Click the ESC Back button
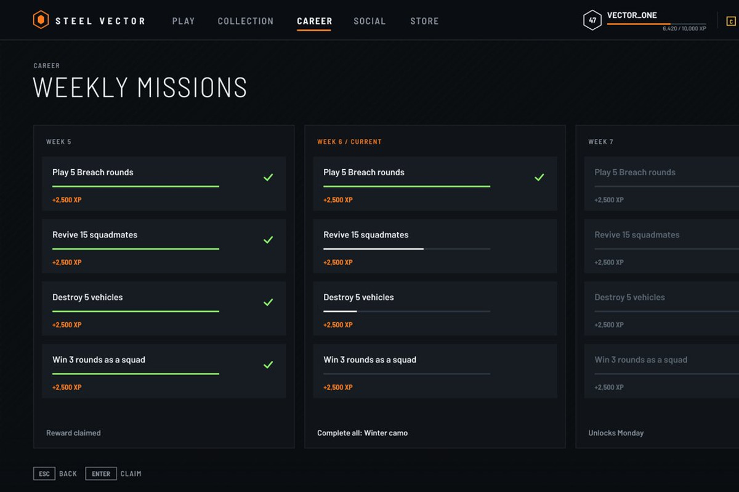 (x=55, y=474)
